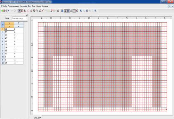Restore the inner document window button
This screenshot has width=174, height=119.
[x=170, y=6]
